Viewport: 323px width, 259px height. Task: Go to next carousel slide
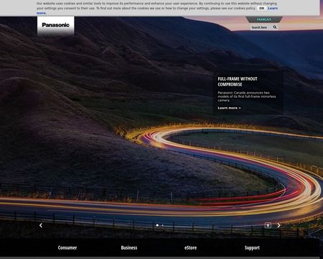278,225
